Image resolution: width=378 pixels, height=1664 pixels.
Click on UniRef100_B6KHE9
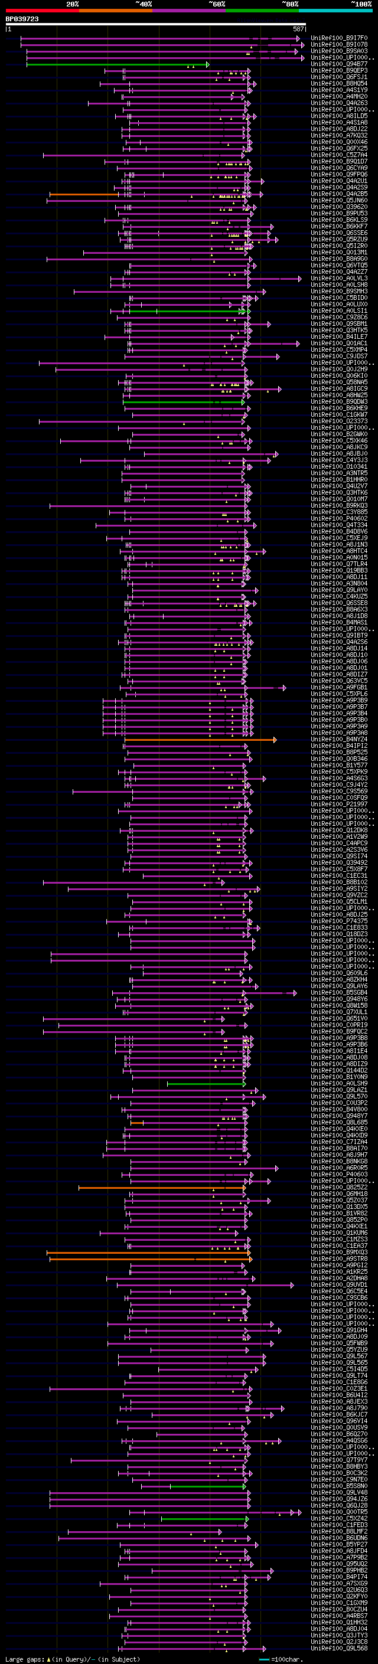pyautogui.click(x=339, y=408)
